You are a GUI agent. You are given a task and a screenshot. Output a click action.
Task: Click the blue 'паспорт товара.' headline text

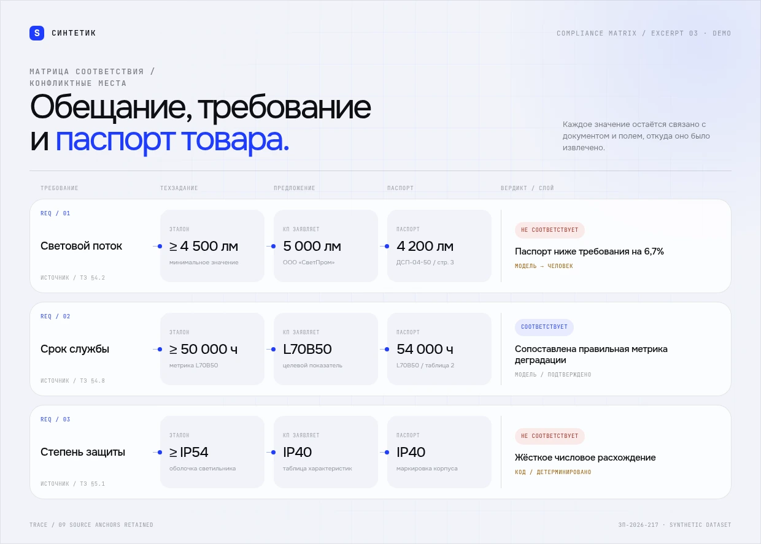coord(172,140)
